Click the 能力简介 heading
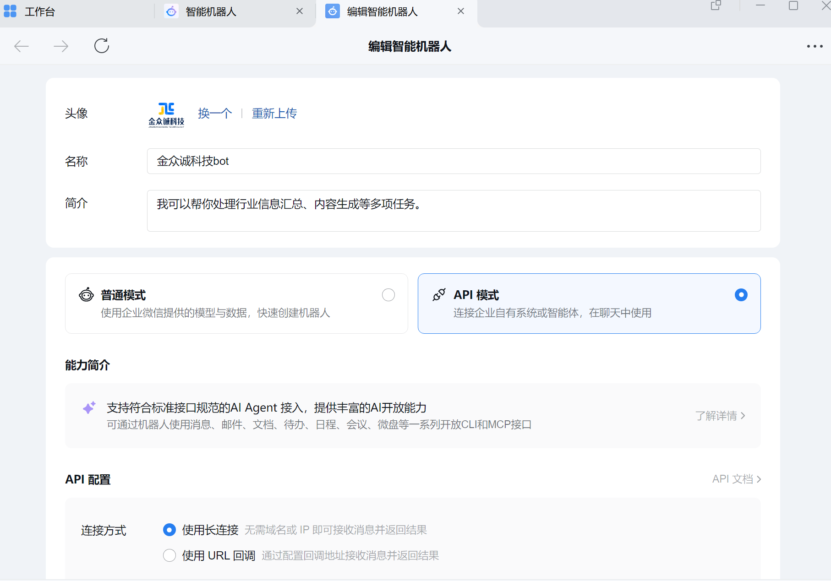This screenshot has height=581, width=831. click(x=87, y=365)
